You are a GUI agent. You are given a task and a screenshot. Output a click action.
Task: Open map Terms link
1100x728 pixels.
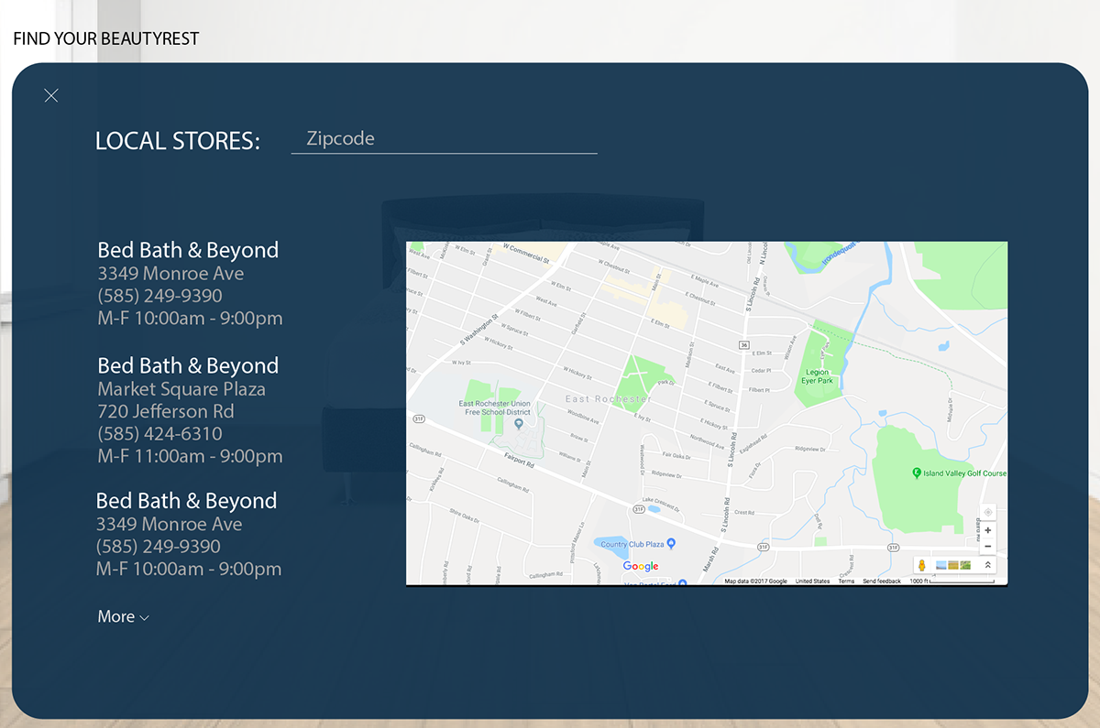pyautogui.click(x=846, y=581)
